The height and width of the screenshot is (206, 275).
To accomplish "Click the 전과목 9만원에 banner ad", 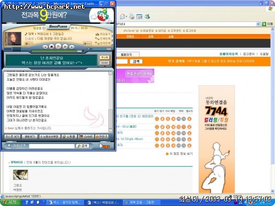I will tap(58, 15).
